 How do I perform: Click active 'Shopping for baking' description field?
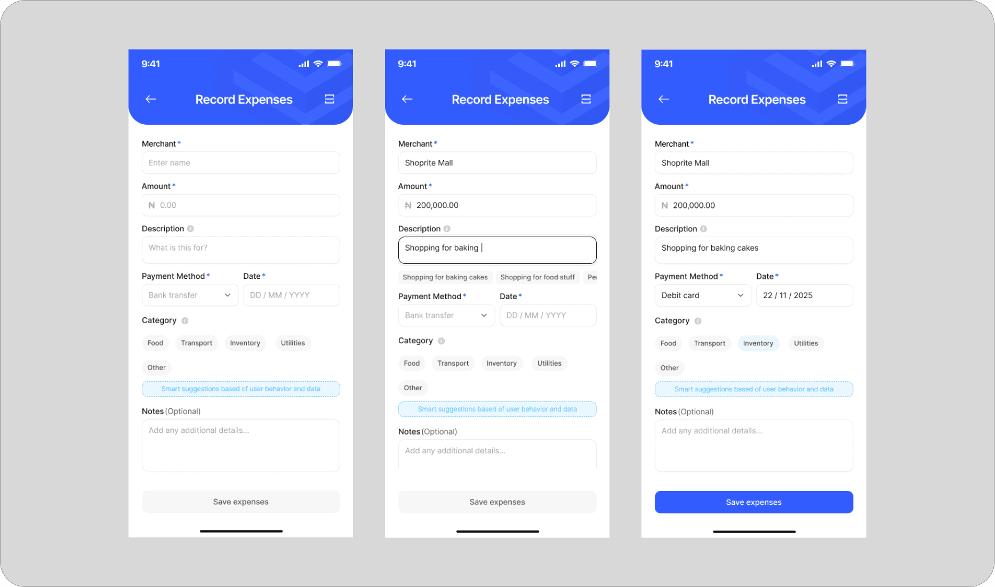click(x=497, y=250)
